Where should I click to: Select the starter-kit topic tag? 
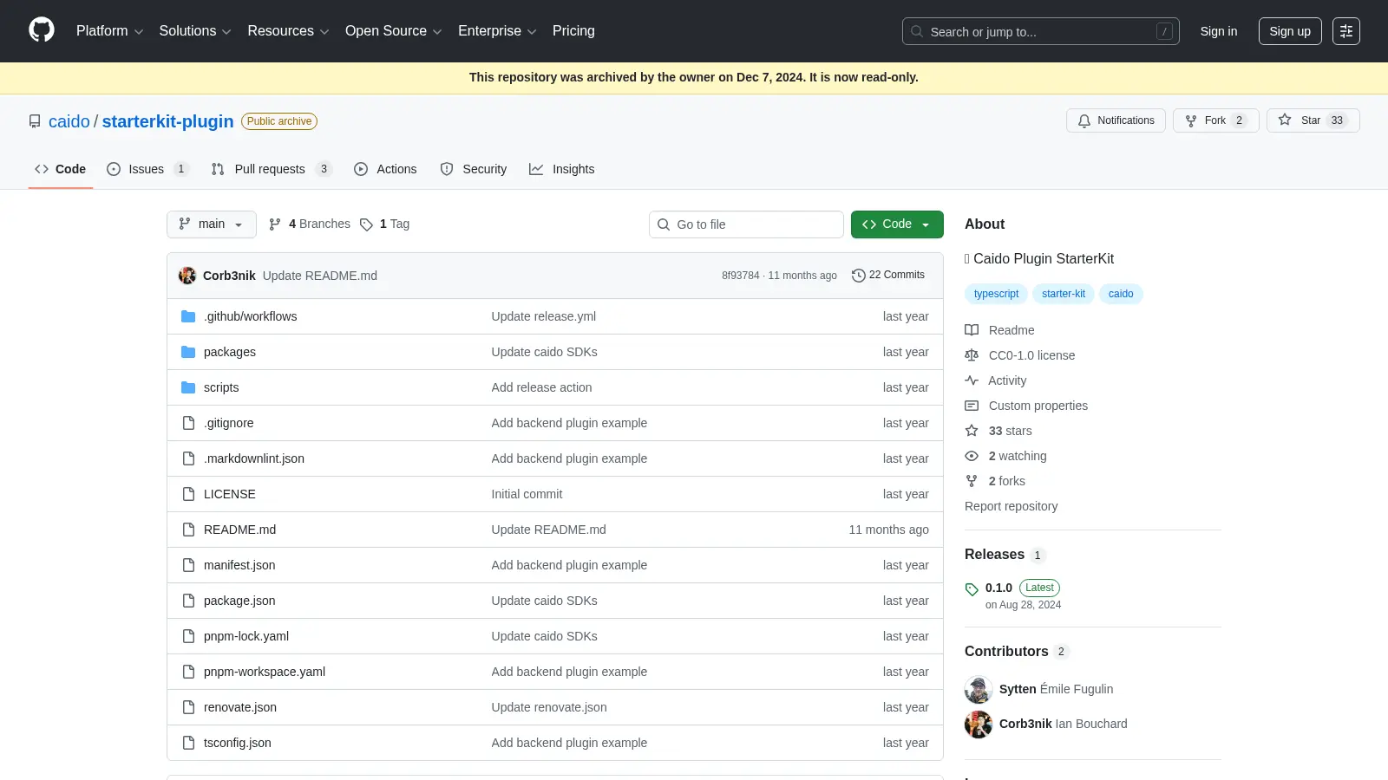(x=1064, y=294)
